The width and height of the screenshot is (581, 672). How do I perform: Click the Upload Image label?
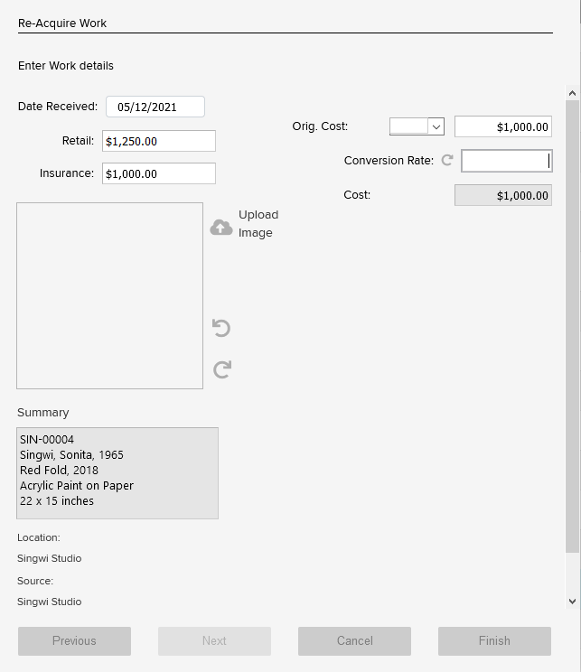[258, 224]
